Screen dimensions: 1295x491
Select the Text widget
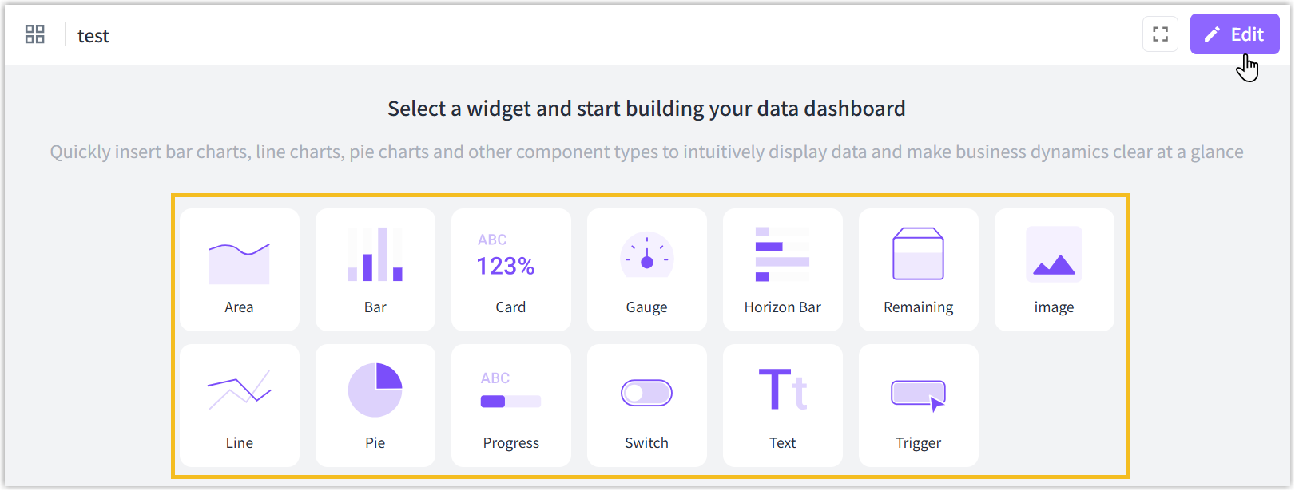tap(782, 405)
